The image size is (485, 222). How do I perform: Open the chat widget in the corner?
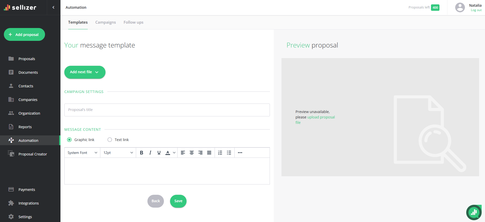point(474,212)
